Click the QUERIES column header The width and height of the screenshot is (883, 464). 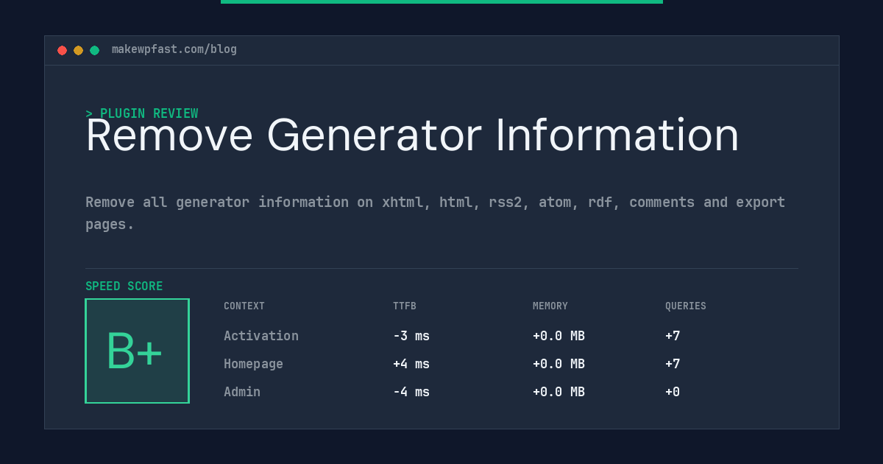[686, 306]
